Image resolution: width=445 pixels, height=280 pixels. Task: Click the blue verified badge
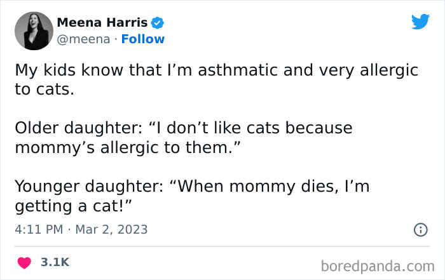(158, 23)
